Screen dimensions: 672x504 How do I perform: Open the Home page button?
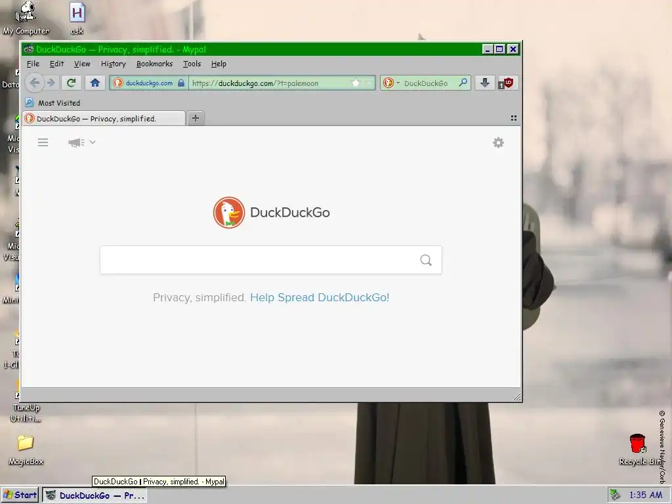pos(95,83)
